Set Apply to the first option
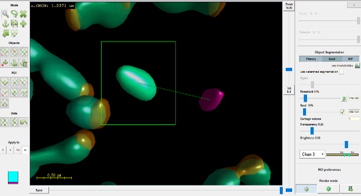 [3, 150]
